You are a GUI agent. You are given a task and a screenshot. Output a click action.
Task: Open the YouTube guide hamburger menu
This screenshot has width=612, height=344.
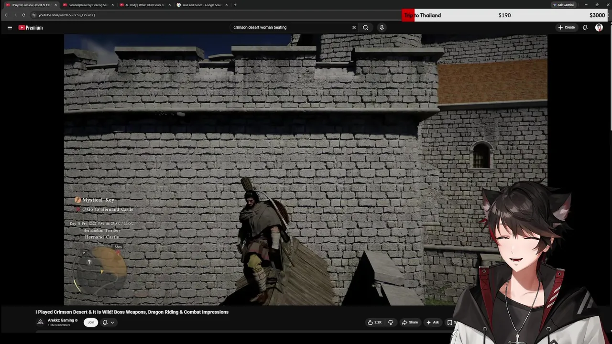[x=10, y=28]
